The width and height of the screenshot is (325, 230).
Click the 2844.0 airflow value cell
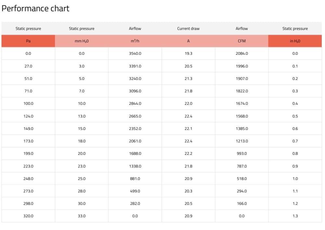point(135,104)
